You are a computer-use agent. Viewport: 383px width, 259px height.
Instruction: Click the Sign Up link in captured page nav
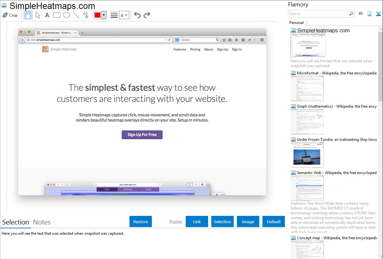tap(223, 49)
